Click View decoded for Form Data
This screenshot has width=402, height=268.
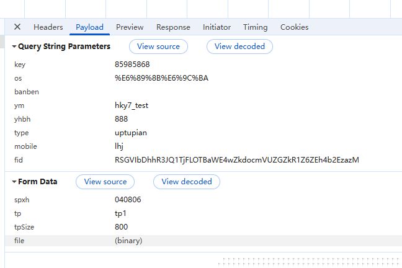[187, 182]
